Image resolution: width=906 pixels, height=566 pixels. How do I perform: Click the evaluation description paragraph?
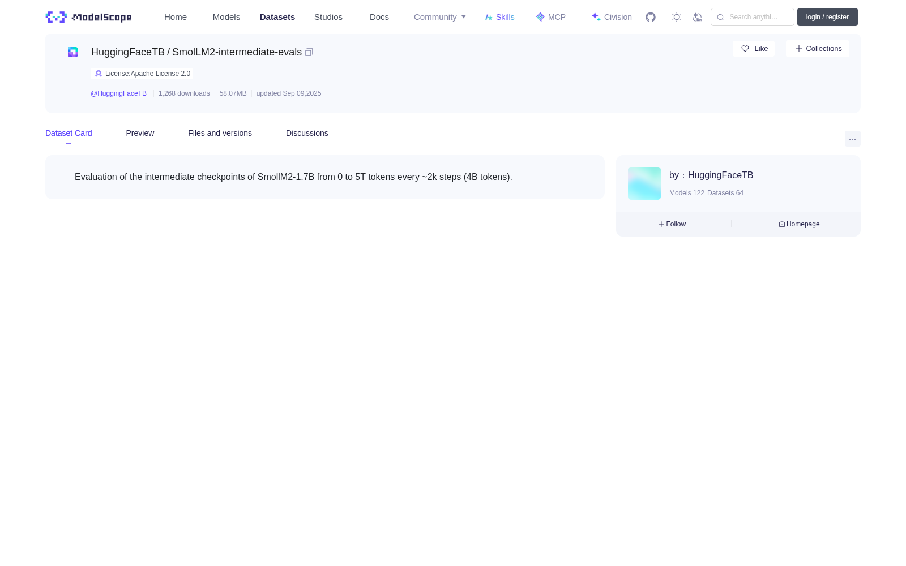click(293, 177)
